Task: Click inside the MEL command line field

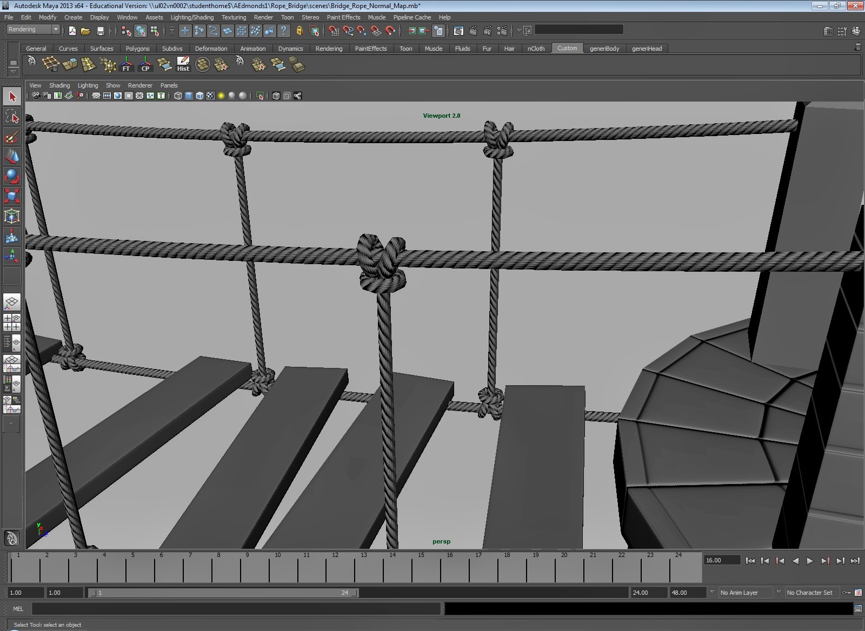Action: coord(232,609)
